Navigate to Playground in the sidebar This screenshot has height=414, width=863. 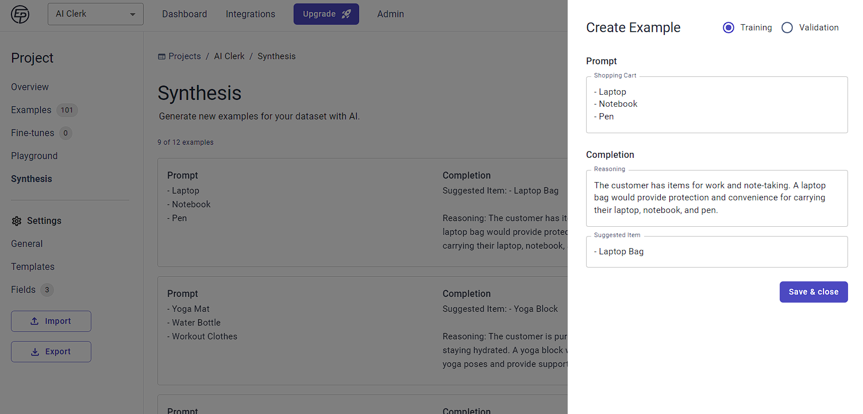click(34, 156)
